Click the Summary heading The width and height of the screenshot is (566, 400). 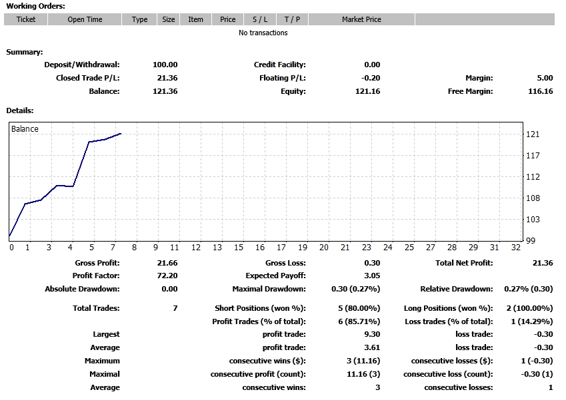pos(24,52)
